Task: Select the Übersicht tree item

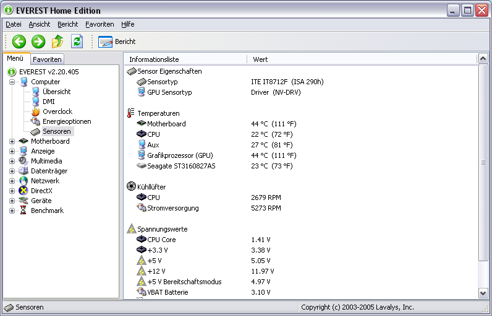Action: (56, 92)
